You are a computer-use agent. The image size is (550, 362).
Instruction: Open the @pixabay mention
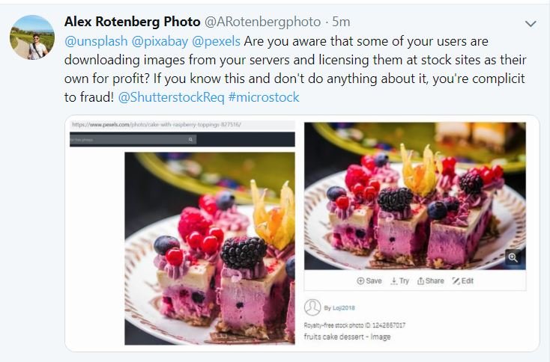point(157,41)
